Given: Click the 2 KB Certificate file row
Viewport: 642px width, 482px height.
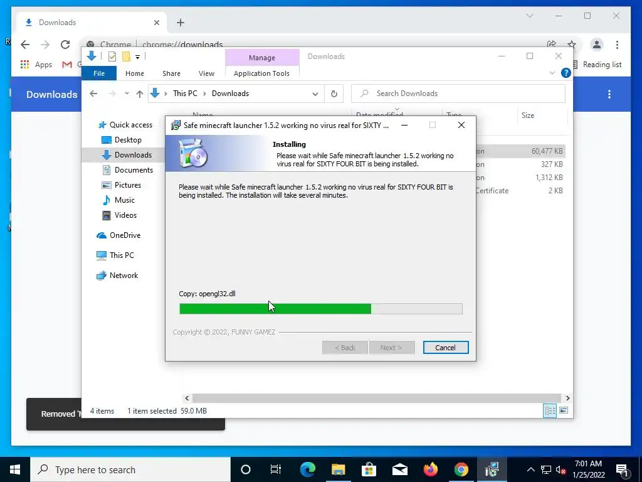Looking at the screenshot, I should (x=520, y=191).
